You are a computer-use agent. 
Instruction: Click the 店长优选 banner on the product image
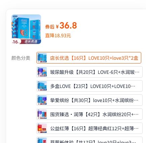(x=31, y=41)
